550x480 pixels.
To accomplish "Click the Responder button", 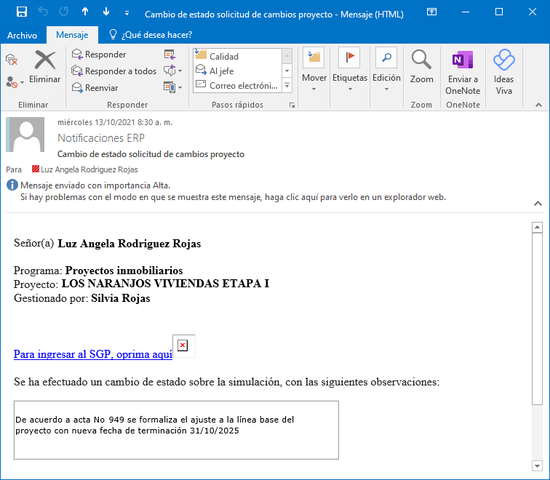I will [x=99, y=55].
